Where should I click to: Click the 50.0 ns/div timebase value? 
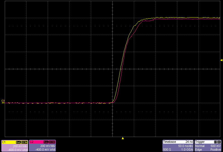click(186, 146)
